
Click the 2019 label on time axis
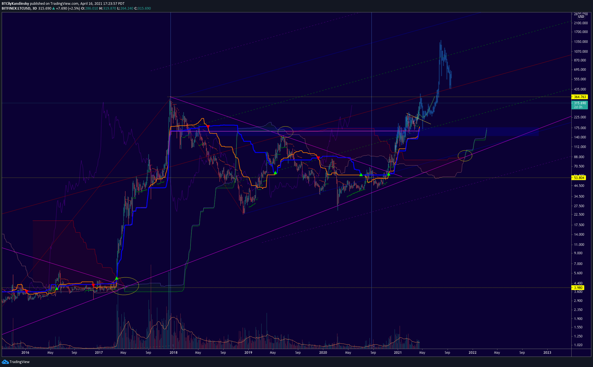click(248, 353)
